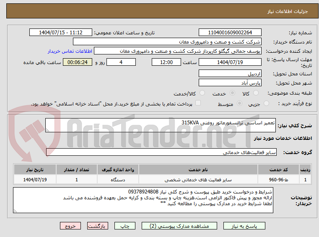Image resolution: width=319 pixels, height=237 pixels.
Task: Click the شماره نیاز field 1104001609002264
Action: click(x=230, y=33)
